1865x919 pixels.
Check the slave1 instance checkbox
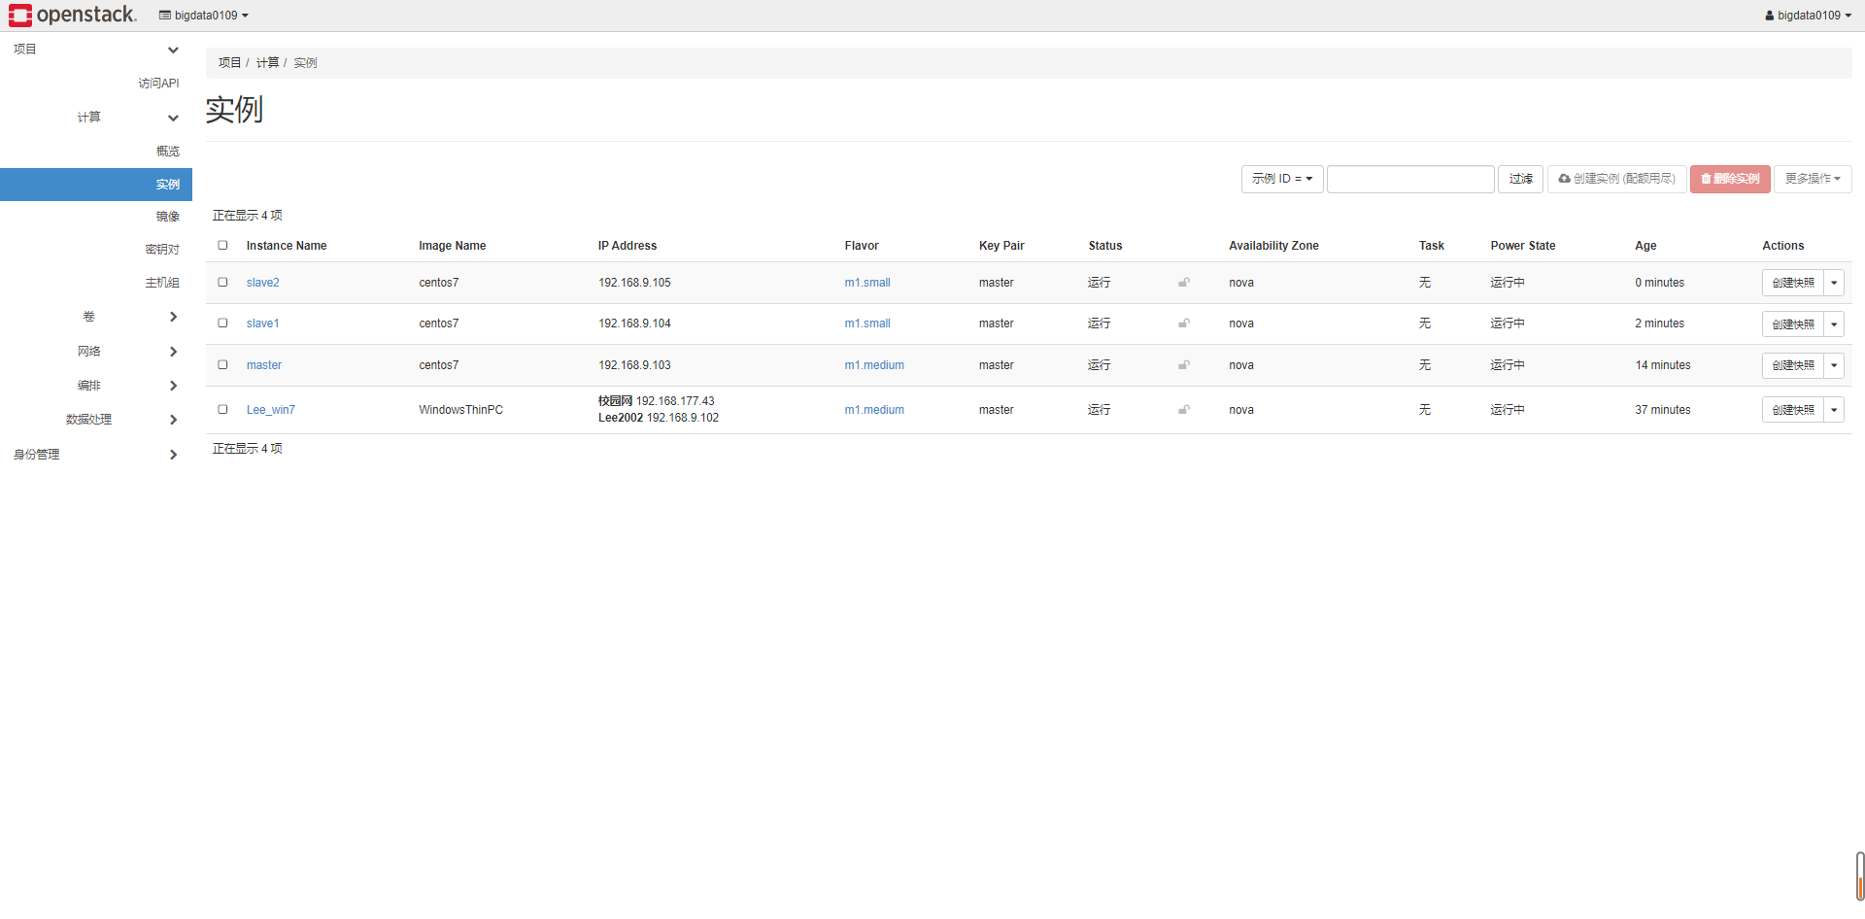pyautogui.click(x=222, y=323)
